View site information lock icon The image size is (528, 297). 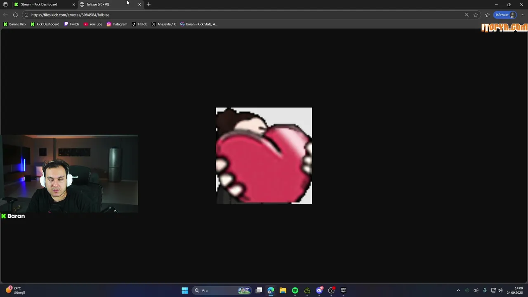click(x=26, y=15)
